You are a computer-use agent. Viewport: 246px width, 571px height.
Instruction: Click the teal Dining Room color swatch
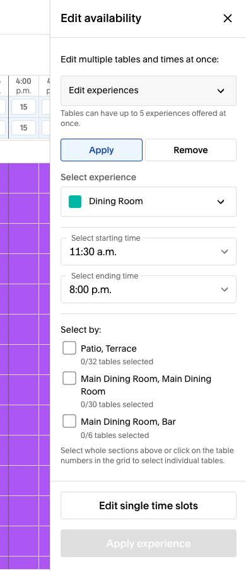[x=75, y=202]
